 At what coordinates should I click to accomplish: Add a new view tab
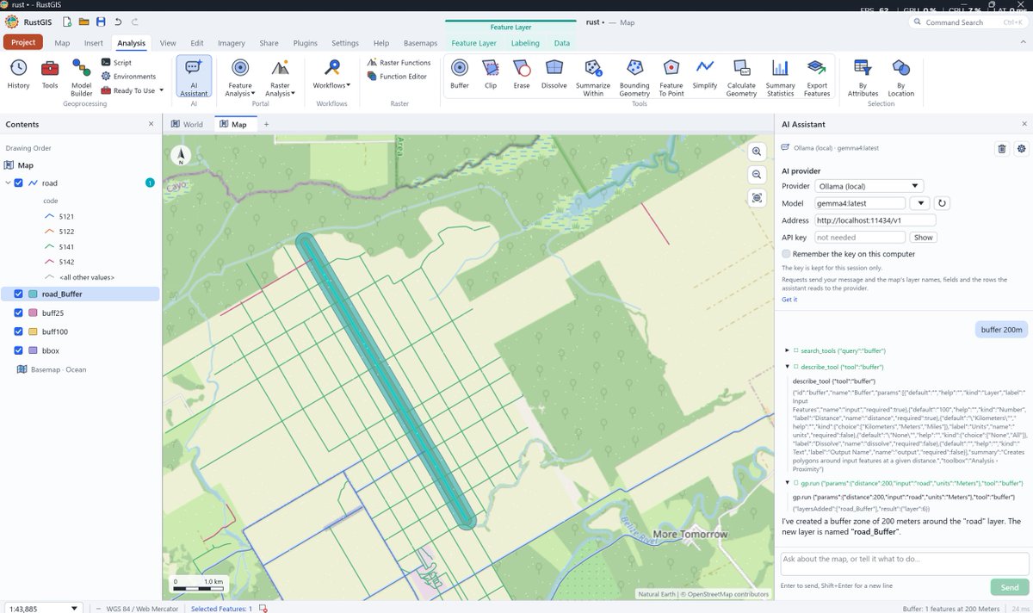pyautogui.click(x=266, y=124)
